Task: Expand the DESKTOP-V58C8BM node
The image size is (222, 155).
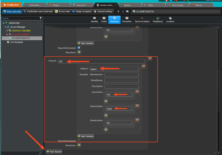Action: [7, 31]
